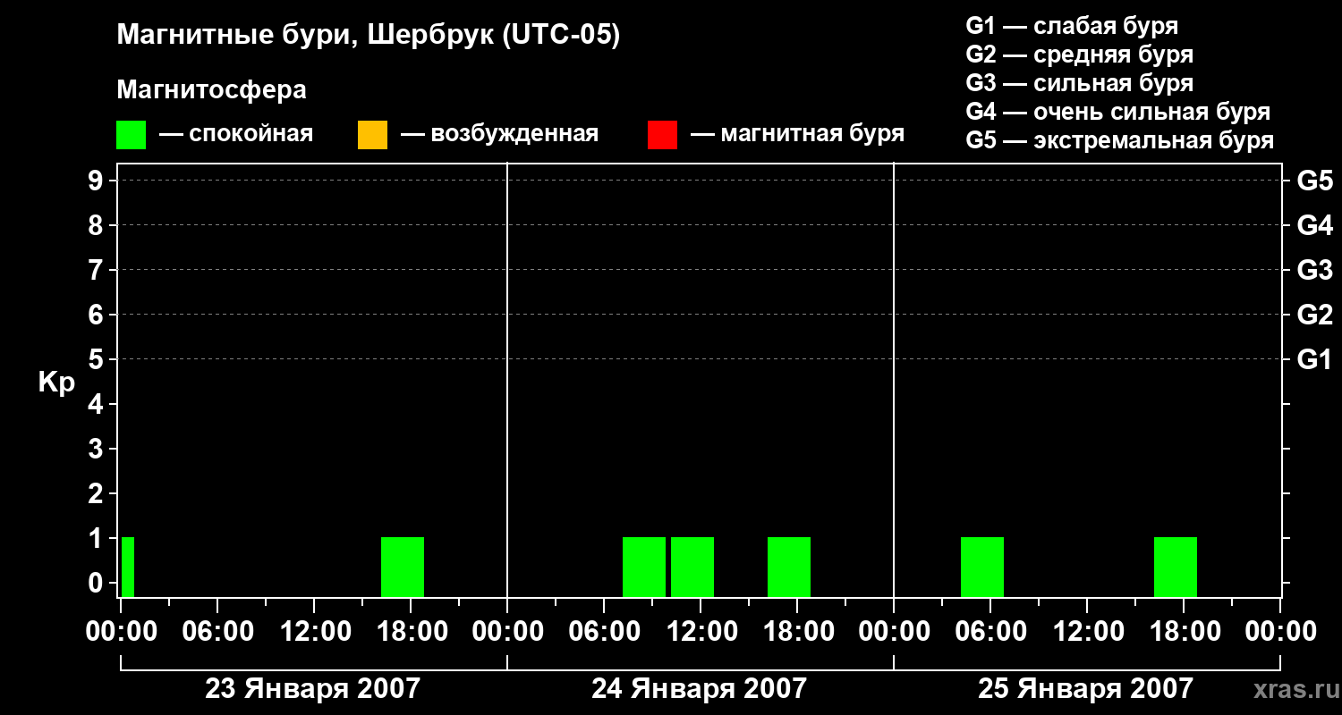Screen dimensions: 1342x715
Task: Click the 'G5' label on the right axis
Action: [1315, 181]
